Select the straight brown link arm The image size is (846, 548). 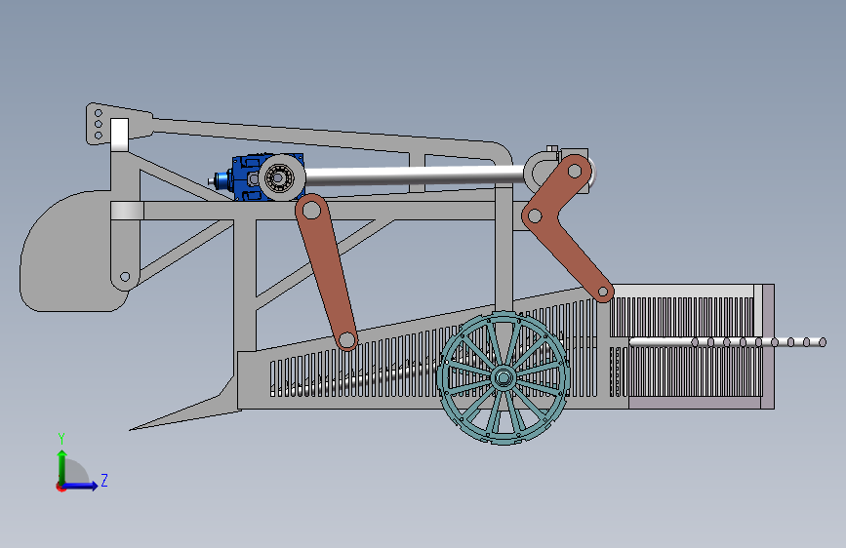(326, 272)
